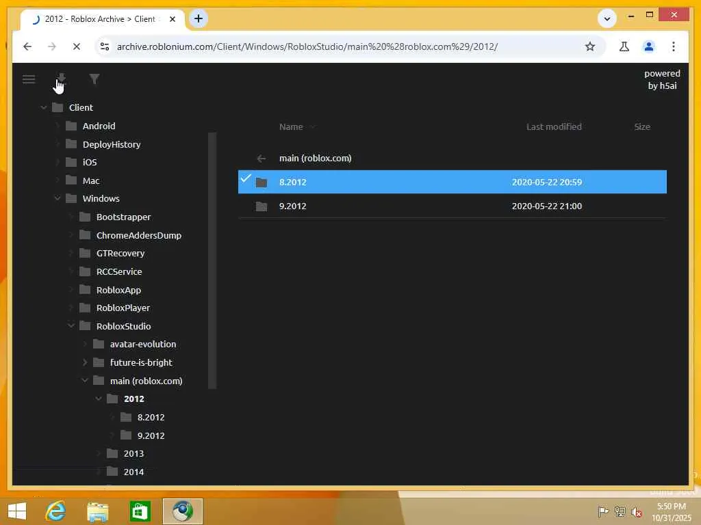Open the filter funnel icon
701x525 pixels.
point(94,79)
